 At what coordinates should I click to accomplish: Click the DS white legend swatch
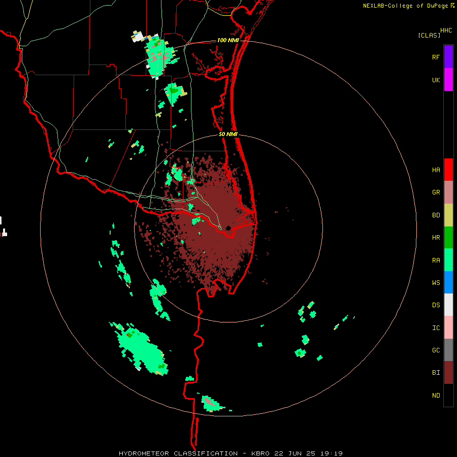(x=448, y=305)
